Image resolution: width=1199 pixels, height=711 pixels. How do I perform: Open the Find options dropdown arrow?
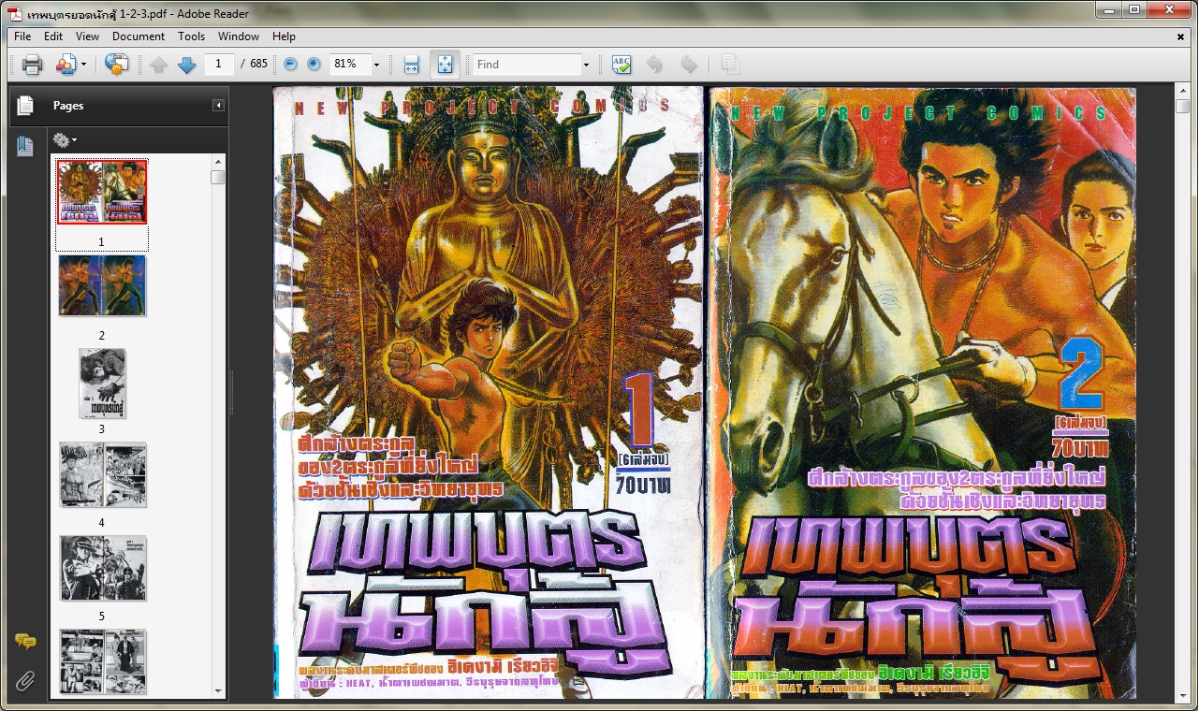[586, 65]
